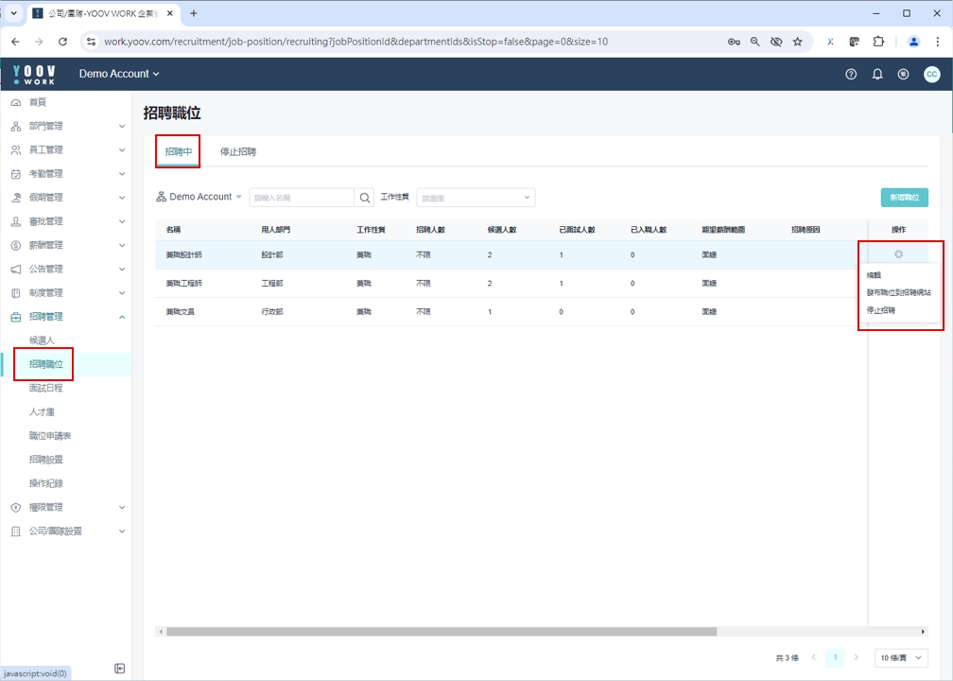Open the Chrome extensions puzzle icon
This screenshot has height=681, width=953.
(878, 42)
